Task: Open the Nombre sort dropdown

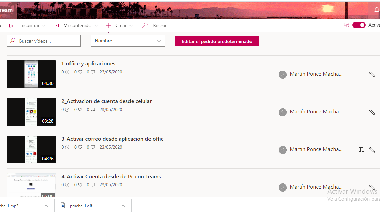Action: [128, 41]
